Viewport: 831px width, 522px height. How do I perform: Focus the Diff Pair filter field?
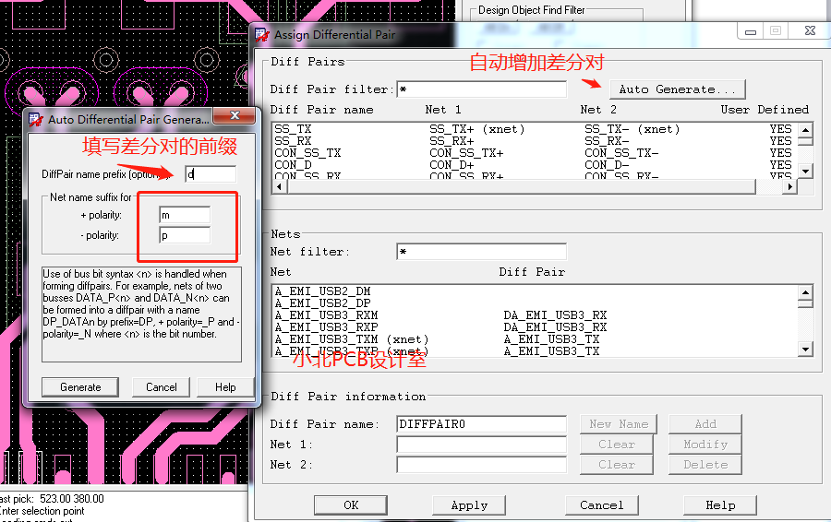(x=481, y=89)
